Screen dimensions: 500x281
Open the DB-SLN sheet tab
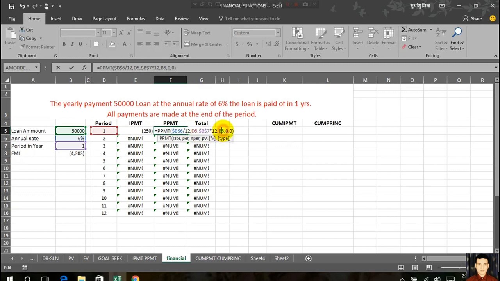50,258
